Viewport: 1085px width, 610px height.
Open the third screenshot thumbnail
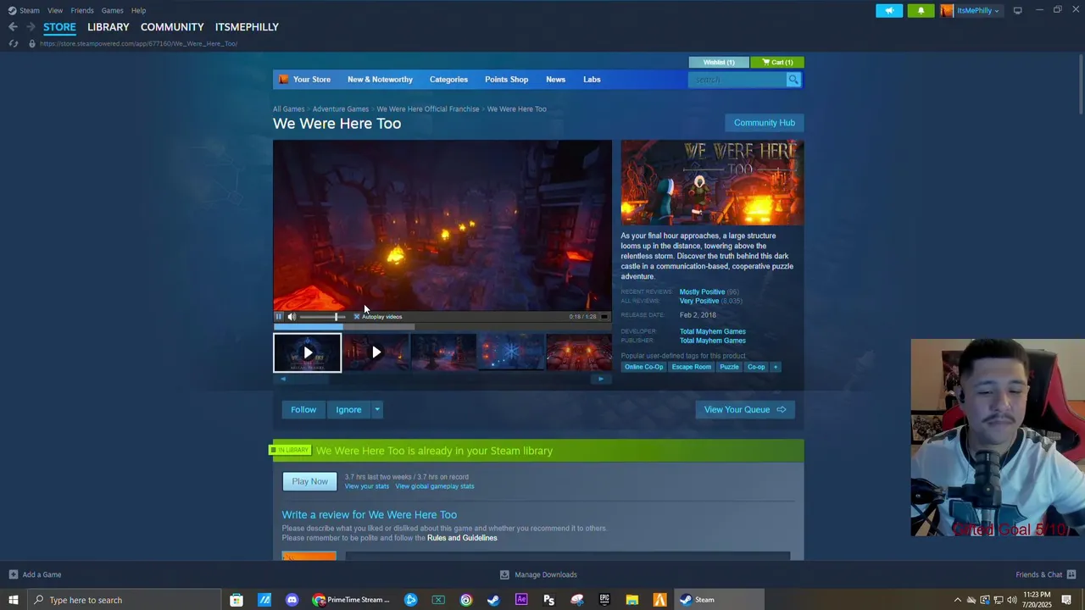pyautogui.click(x=443, y=352)
